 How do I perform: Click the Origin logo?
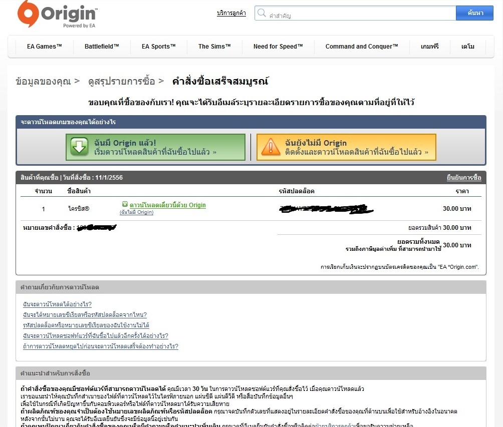57,15
